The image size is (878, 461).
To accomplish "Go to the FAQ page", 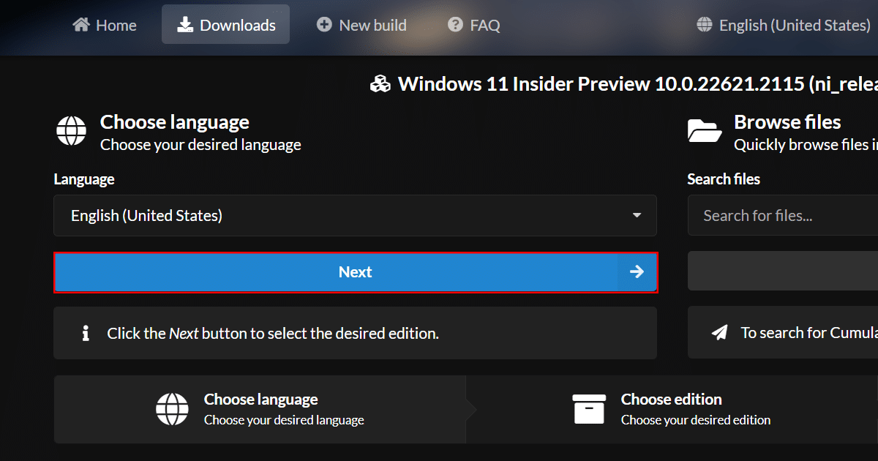I will [484, 25].
